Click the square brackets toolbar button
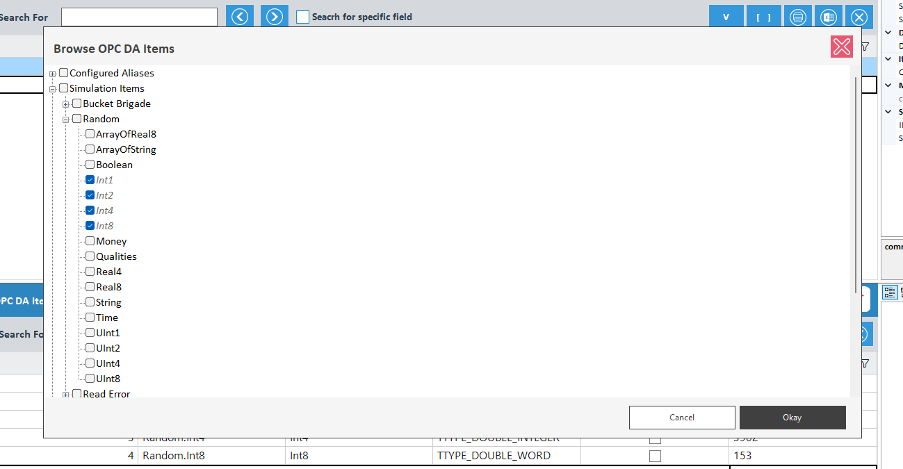903x469 pixels. (x=763, y=17)
